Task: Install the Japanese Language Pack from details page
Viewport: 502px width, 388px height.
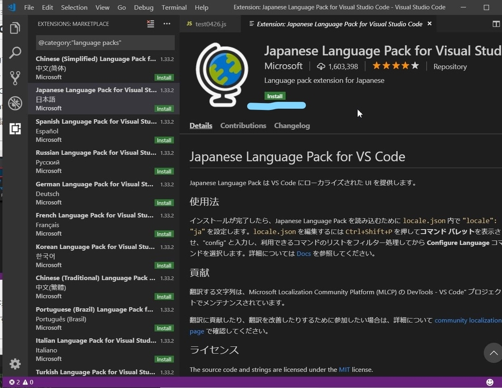Action: tap(275, 96)
